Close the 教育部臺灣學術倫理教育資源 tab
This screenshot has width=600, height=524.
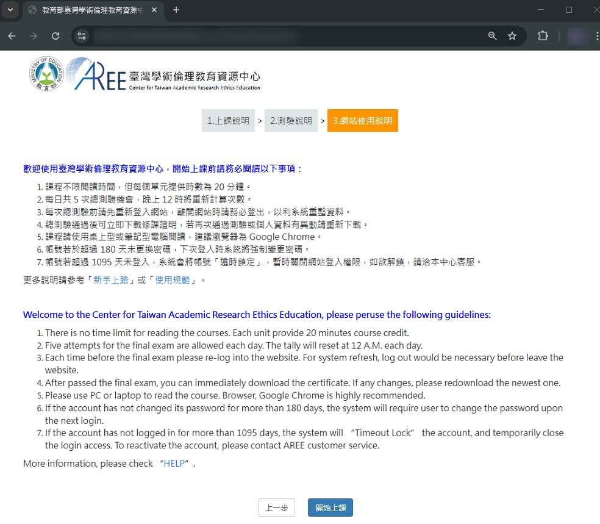pos(154,10)
